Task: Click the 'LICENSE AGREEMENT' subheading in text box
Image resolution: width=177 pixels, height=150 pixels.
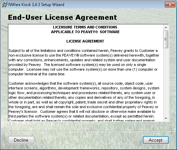Action: point(85,41)
